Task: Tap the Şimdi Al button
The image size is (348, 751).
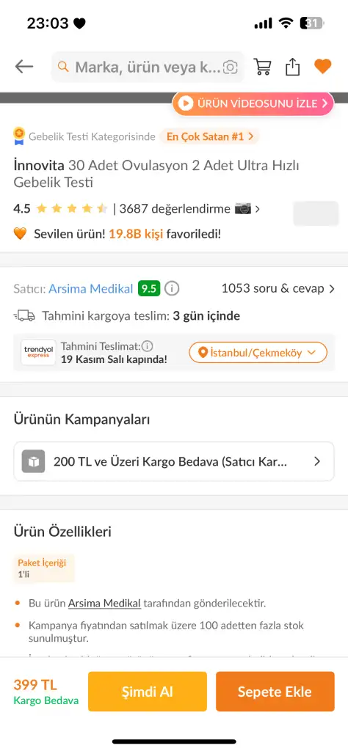Action: (x=148, y=692)
